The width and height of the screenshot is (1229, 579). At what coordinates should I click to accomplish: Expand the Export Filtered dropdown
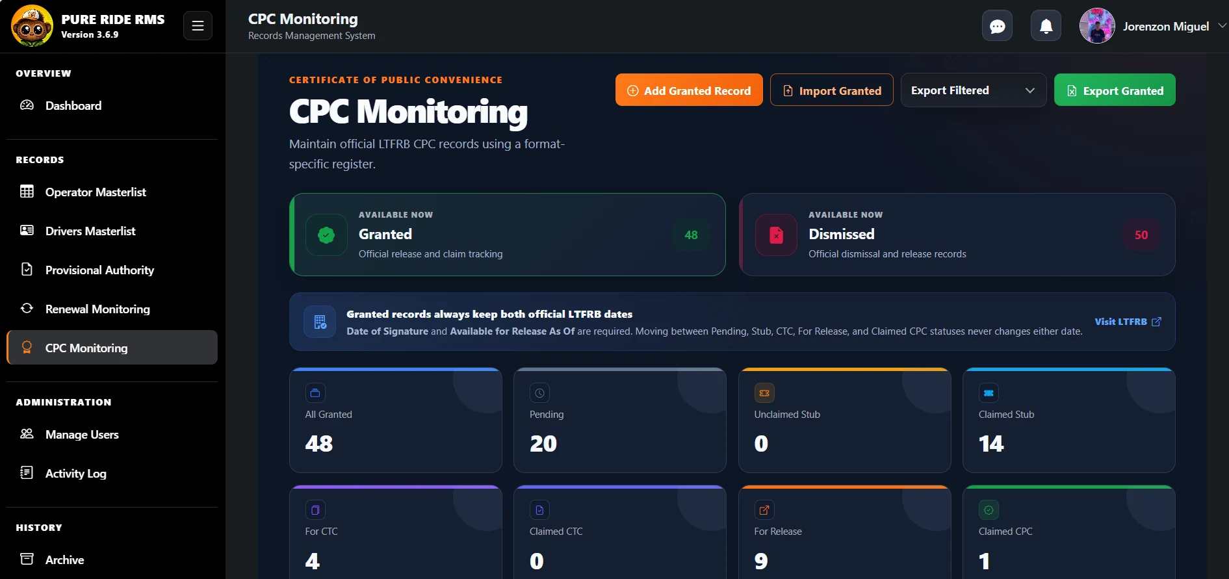pos(973,90)
